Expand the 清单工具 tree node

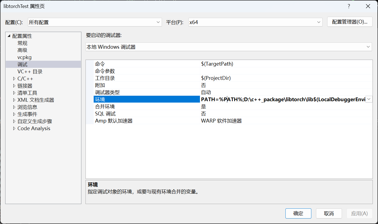tap(14, 93)
